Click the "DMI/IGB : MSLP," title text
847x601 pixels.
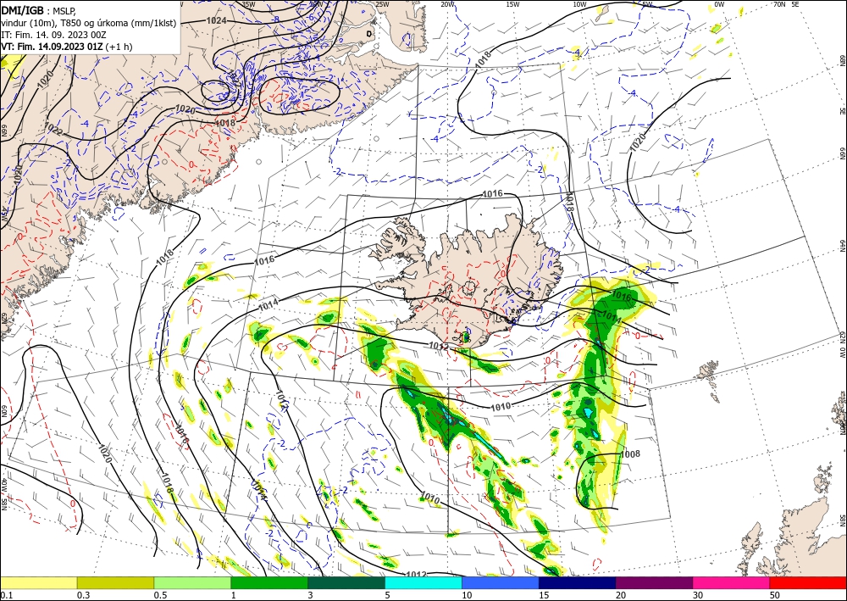(39, 9)
